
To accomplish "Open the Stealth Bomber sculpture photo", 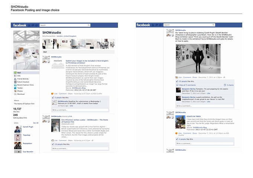I will (x=198, y=59).
